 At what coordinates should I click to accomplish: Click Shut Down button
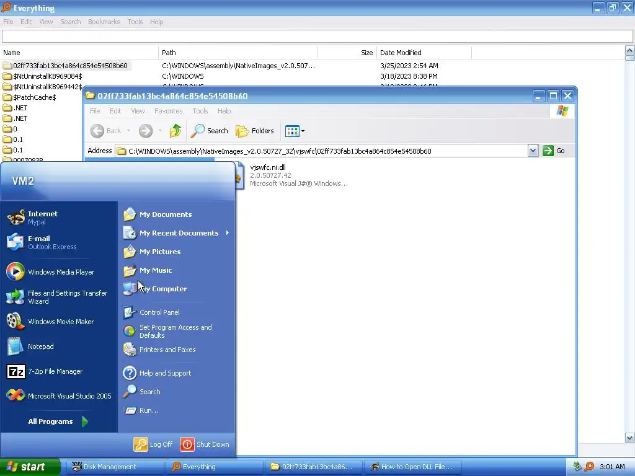tap(205, 444)
